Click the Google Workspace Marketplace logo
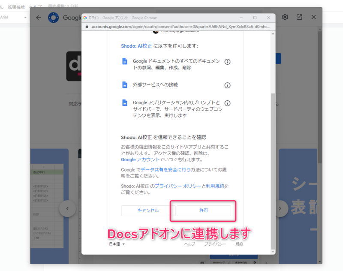This screenshot has height=271, width=343. 53,18
